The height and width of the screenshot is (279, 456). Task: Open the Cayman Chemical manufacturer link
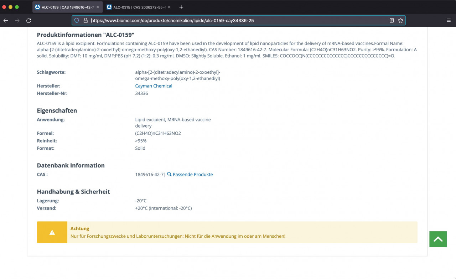(154, 86)
